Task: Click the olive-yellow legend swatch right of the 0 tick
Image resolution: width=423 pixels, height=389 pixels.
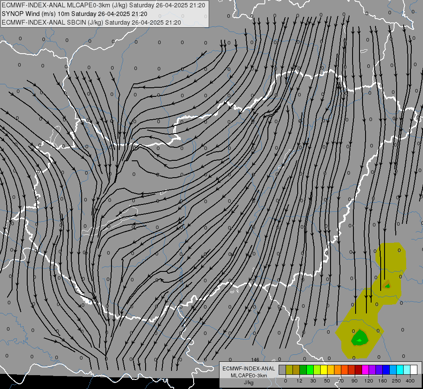Action: tap(289, 370)
